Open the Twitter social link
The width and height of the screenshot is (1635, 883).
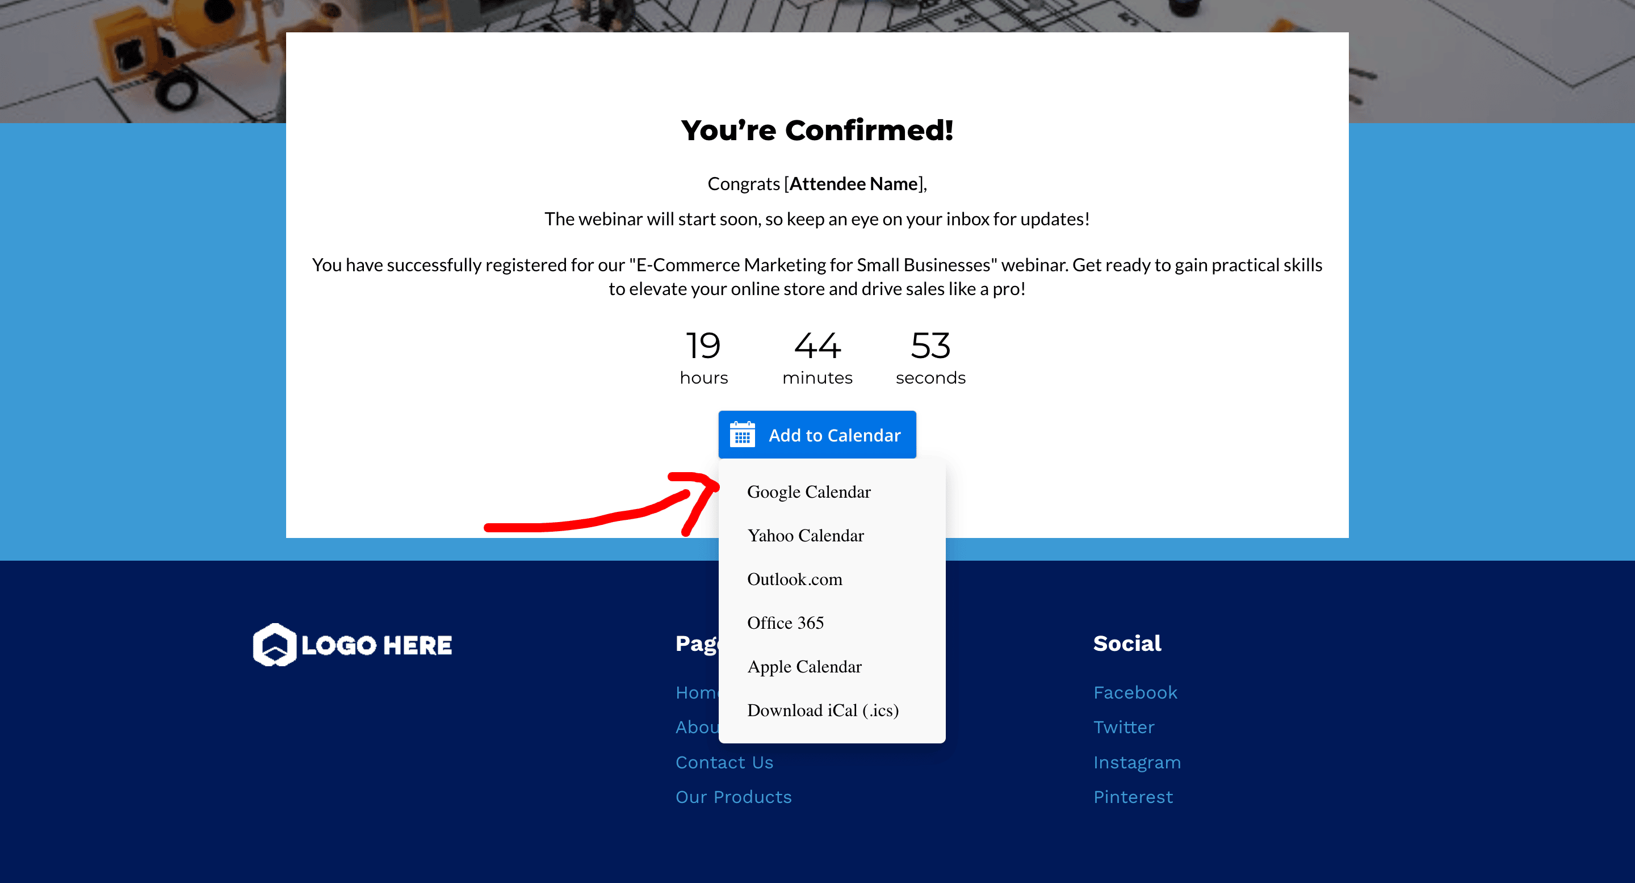[x=1123, y=727]
